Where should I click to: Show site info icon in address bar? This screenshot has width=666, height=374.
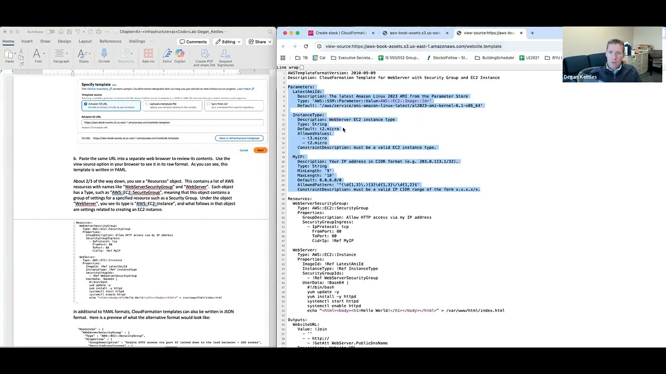tap(319, 46)
